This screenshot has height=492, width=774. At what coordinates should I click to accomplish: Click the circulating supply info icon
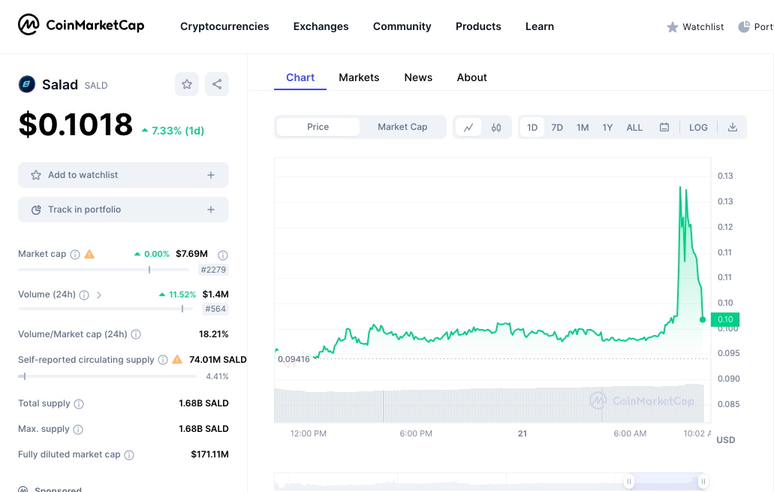coord(163,360)
